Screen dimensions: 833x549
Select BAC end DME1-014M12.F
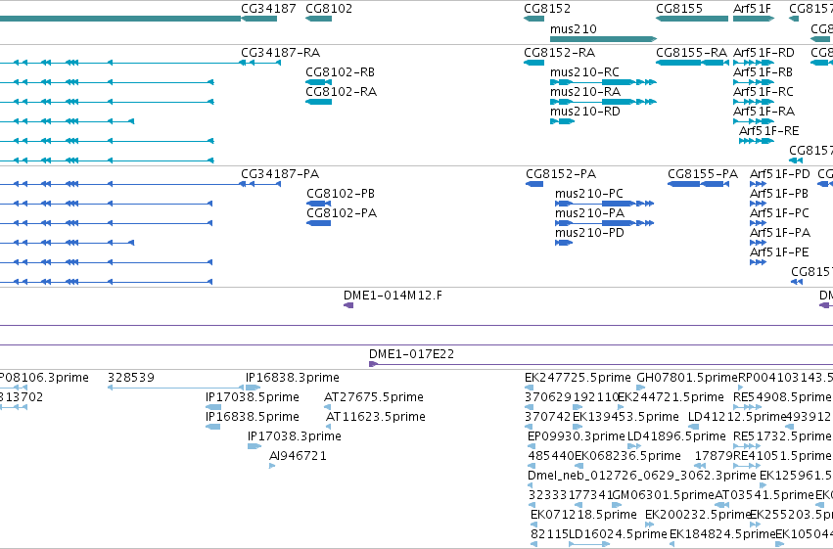[x=393, y=296]
